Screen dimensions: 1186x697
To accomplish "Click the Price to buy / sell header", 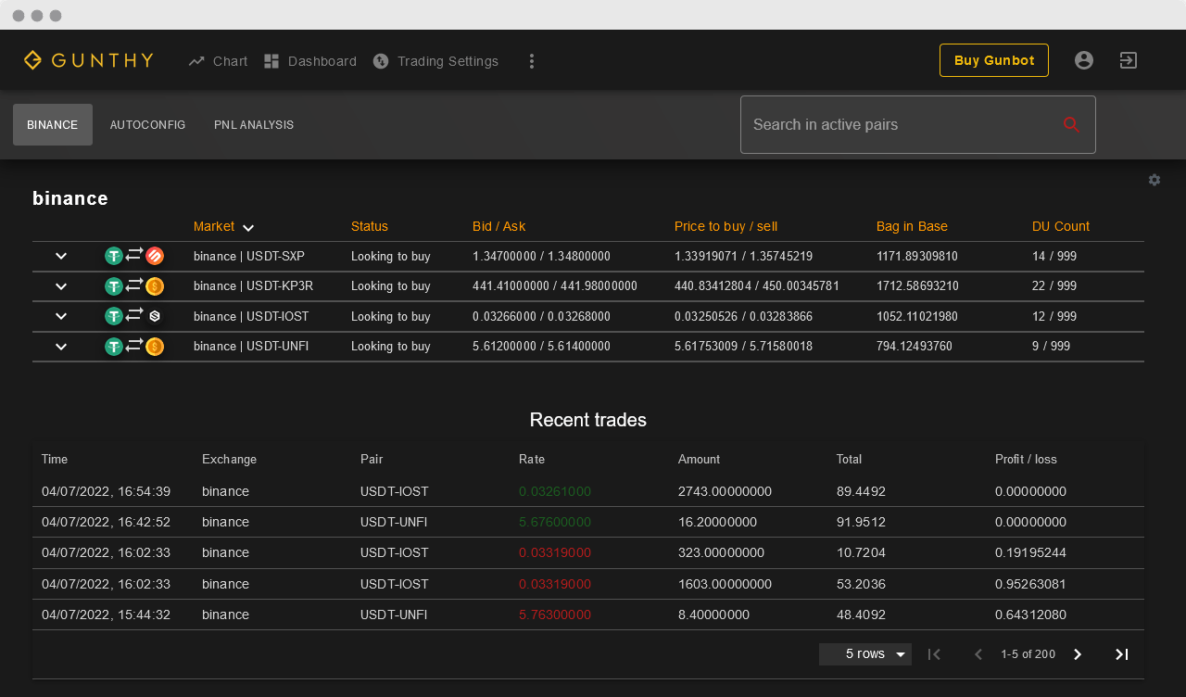I will 725,226.
